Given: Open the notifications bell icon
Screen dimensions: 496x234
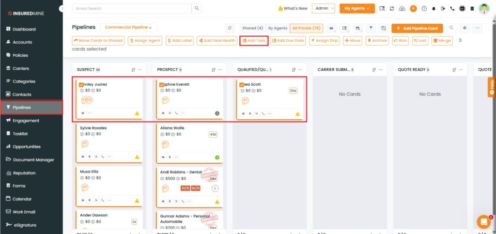Looking at the screenshot, I should pyautogui.click(x=434, y=9).
